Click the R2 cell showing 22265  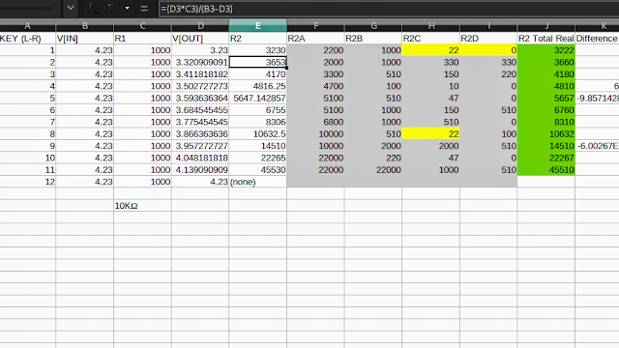(x=258, y=158)
